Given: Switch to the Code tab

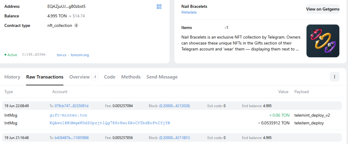Looking at the screenshot, I should tap(110, 77).
